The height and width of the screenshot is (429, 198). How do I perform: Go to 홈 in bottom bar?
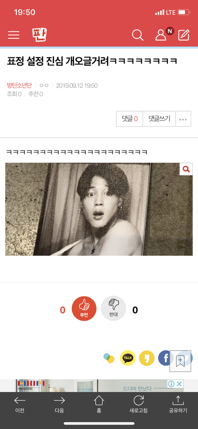pyautogui.click(x=99, y=405)
